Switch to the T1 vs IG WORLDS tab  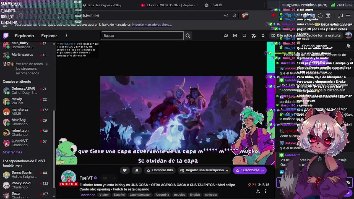169,5
